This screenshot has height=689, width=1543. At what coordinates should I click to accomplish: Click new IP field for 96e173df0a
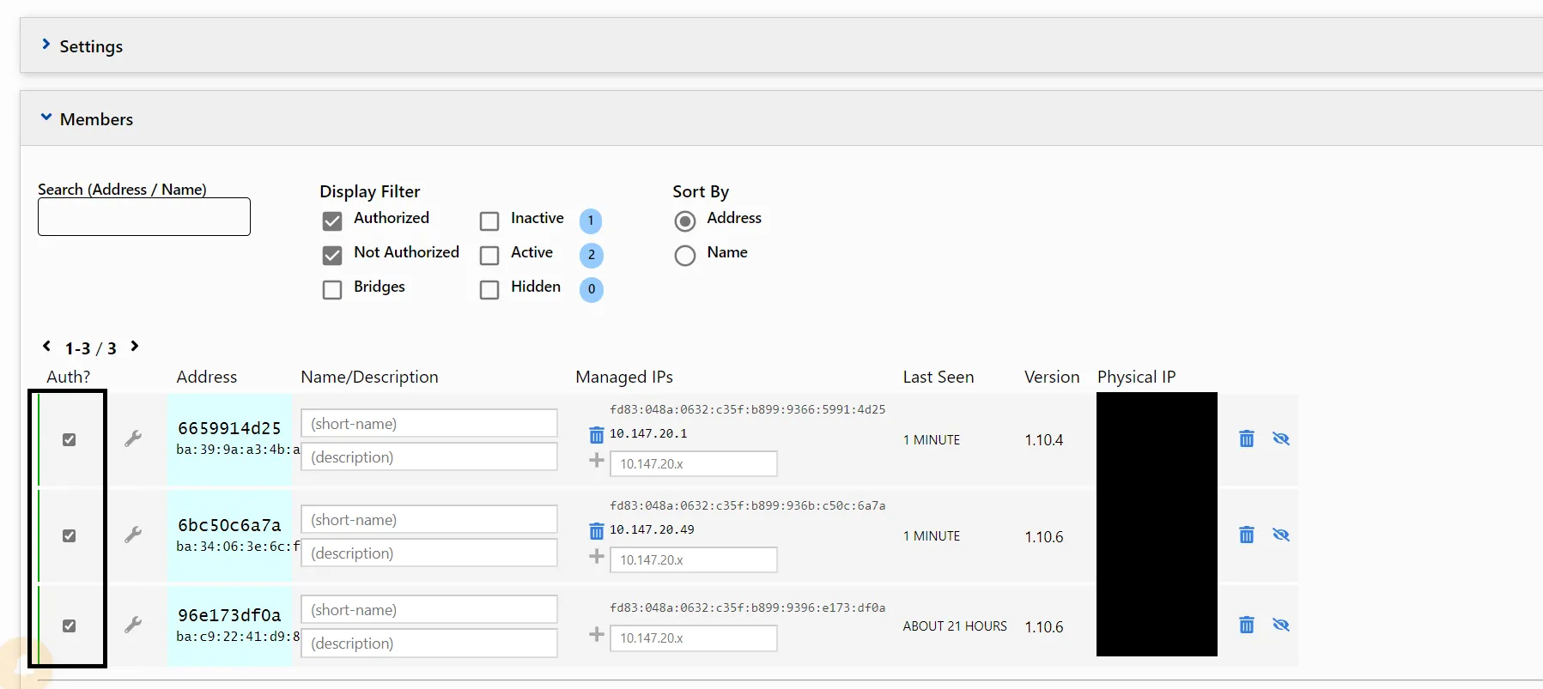[x=694, y=638]
